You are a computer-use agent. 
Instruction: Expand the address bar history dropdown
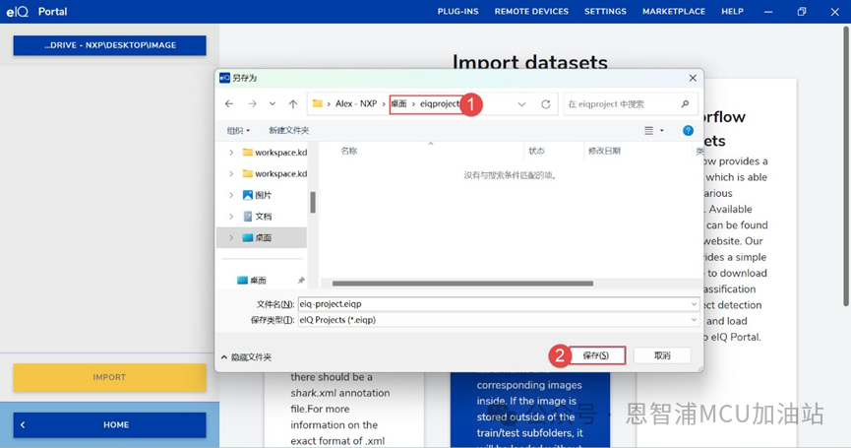tap(521, 104)
